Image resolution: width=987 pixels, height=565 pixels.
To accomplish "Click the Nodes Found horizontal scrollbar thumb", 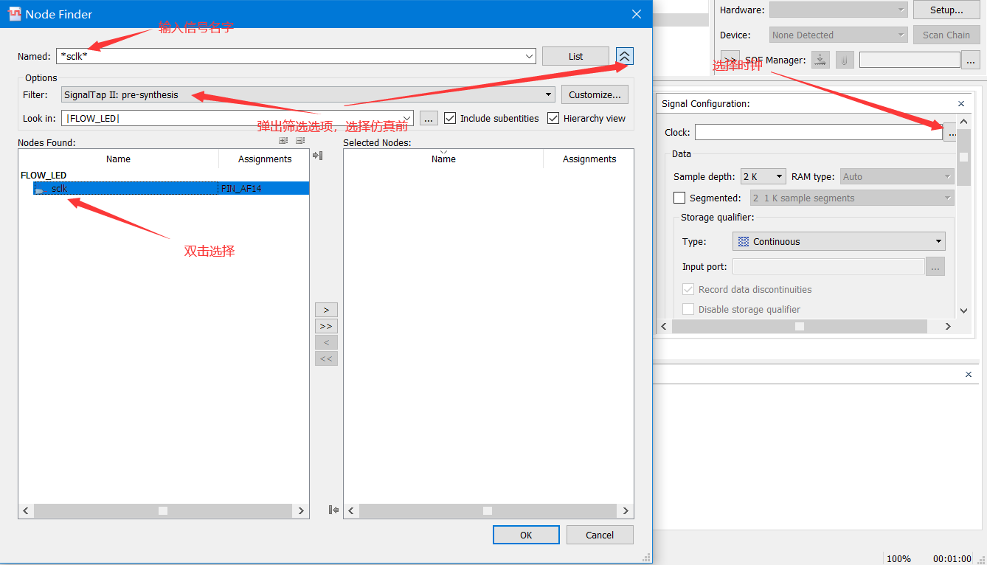I will tap(163, 510).
